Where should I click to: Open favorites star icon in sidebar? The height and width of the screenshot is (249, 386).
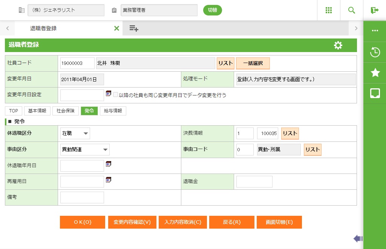pos(375,73)
